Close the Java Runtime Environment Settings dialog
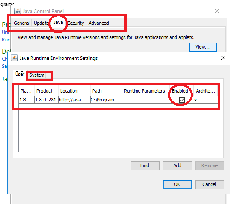Image resolution: width=241 pixels, height=204 pixels. [223, 58]
